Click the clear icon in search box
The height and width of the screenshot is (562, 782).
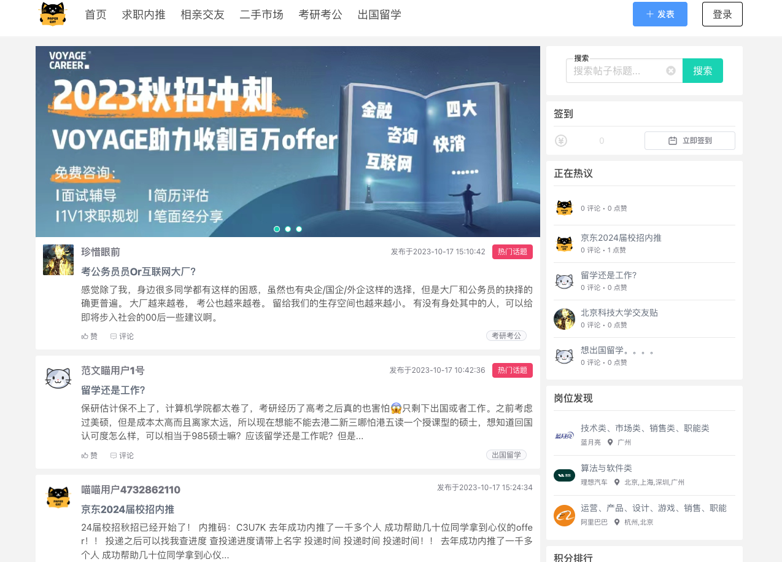(671, 71)
